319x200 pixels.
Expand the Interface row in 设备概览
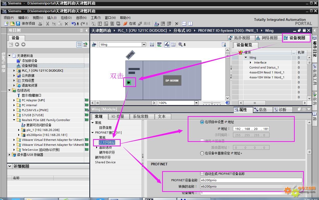[250, 63]
